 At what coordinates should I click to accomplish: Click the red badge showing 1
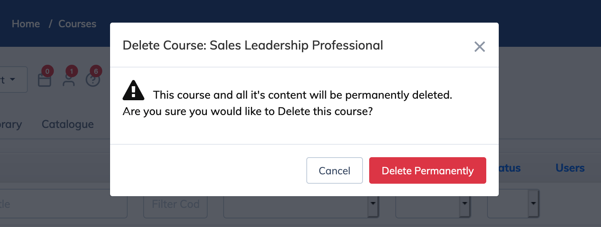[71, 71]
